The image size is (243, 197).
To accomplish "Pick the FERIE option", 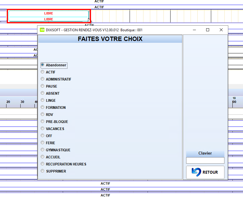I will (48, 143).
